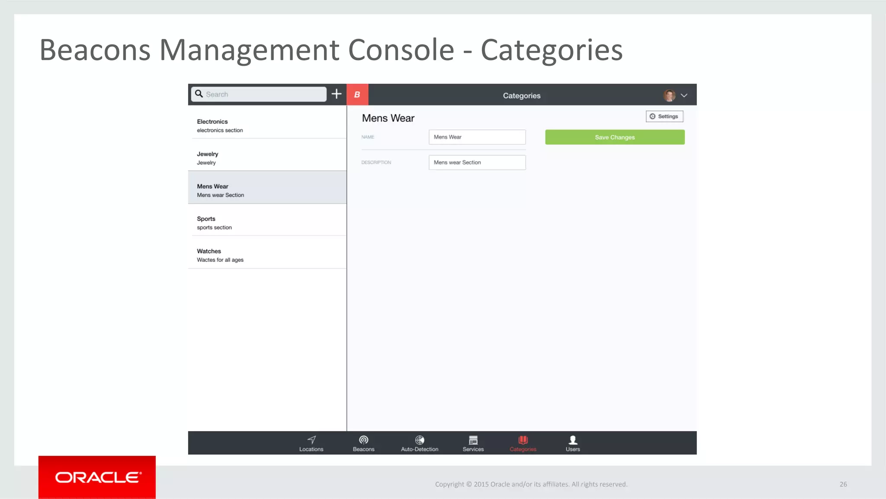Click the Save Changes button

pyautogui.click(x=615, y=137)
